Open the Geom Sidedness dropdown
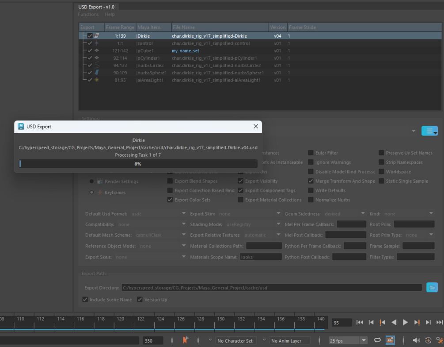The height and width of the screenshot is (347, 444). pos(344,214)
